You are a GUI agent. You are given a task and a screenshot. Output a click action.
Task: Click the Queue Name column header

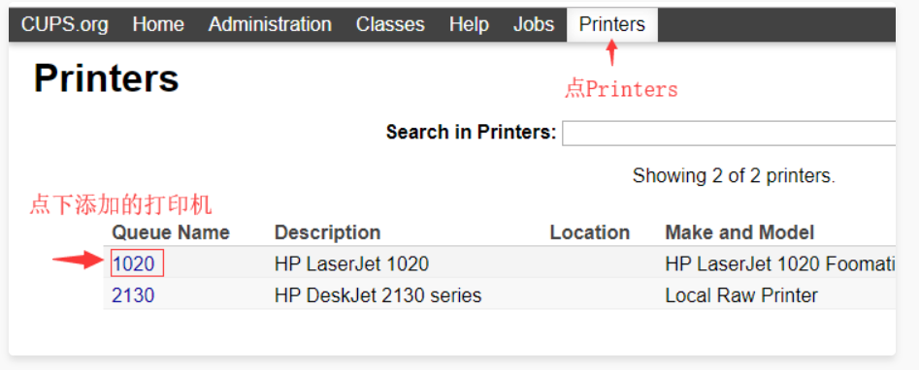[171, 232]
